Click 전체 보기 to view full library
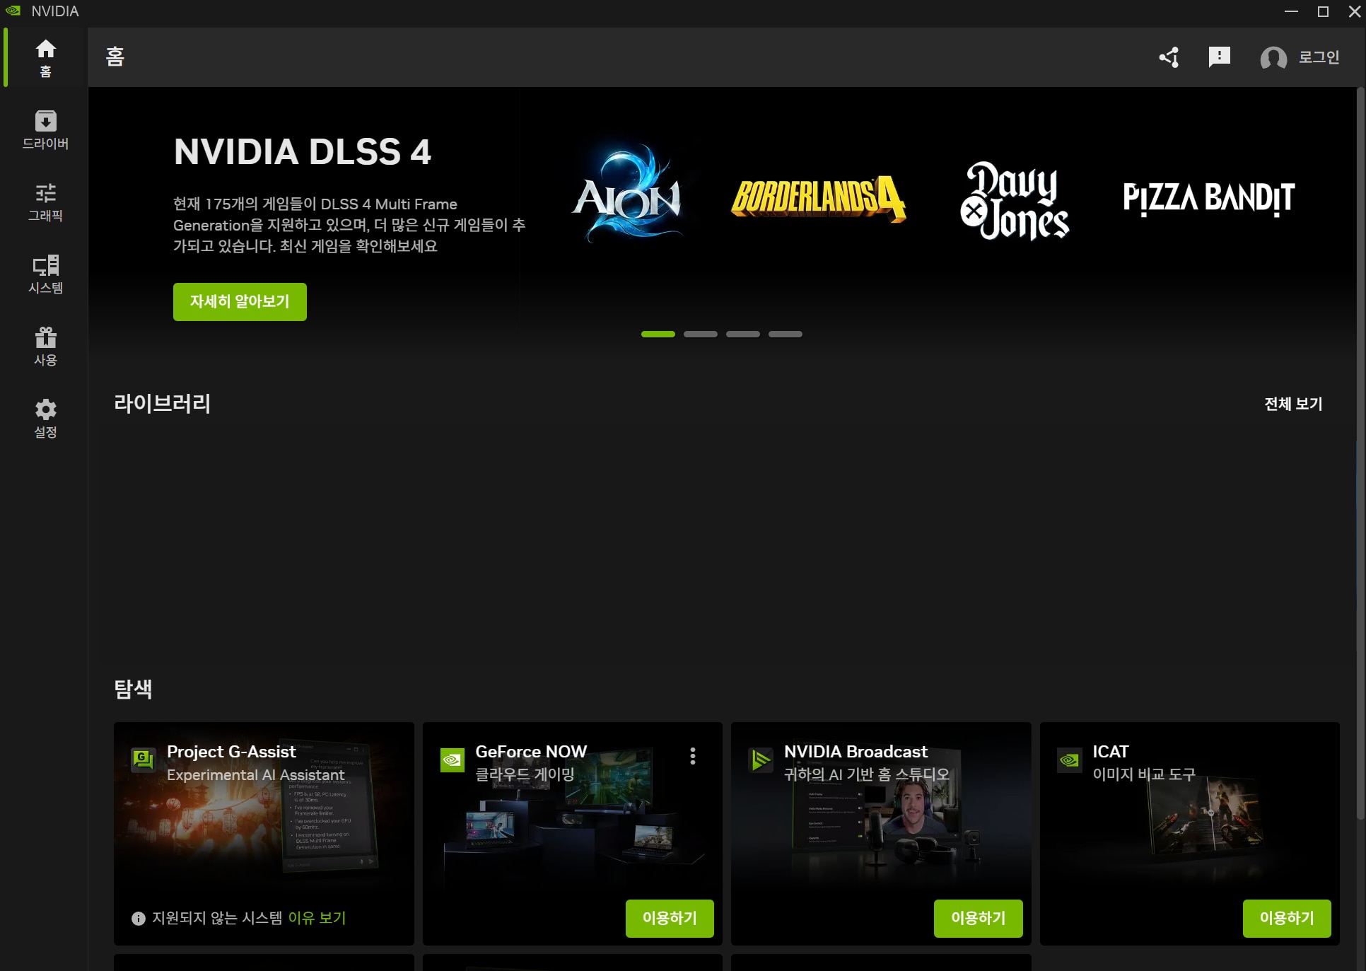This screenshot has width=1366, height=971. click(x=1292, y=404)
